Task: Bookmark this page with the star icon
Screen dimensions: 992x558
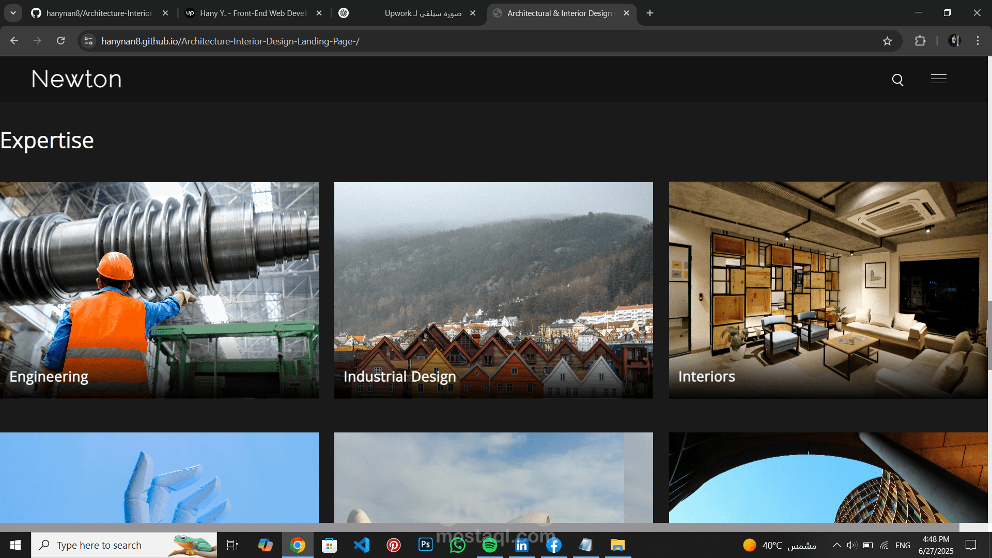Action: pyautogui.click(x=887, y=41)
